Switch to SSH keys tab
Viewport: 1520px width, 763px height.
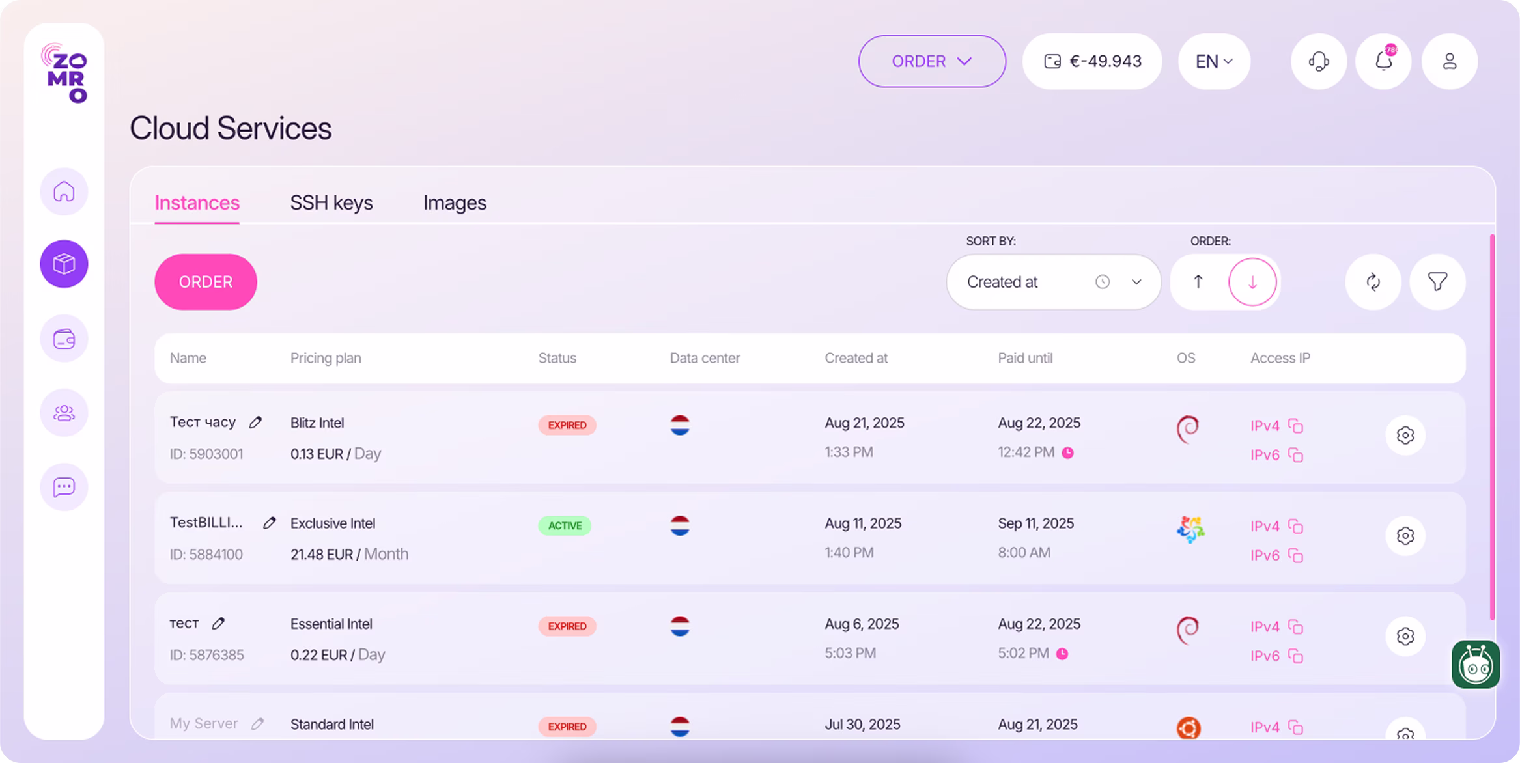click(331, 202)
